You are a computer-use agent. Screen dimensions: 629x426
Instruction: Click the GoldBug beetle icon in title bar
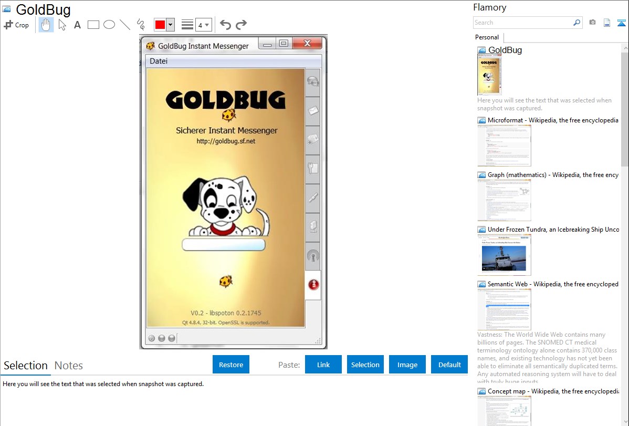click(151, 46)
